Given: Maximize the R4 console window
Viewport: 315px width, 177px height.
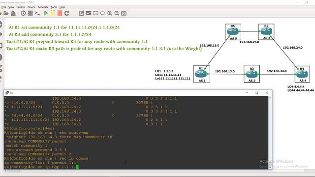Looking at the screenshot, I should (256, 93).
